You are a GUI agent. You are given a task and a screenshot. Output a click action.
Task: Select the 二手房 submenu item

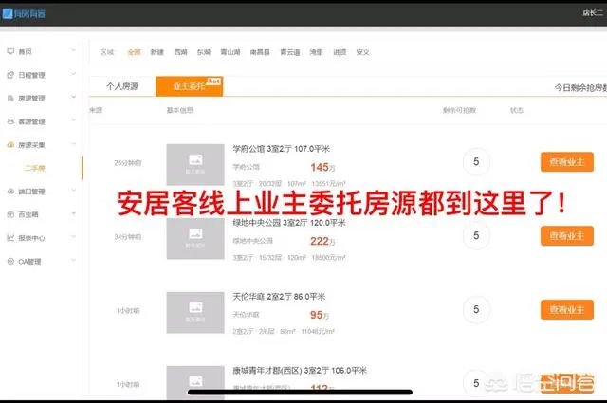coord(34,168)
